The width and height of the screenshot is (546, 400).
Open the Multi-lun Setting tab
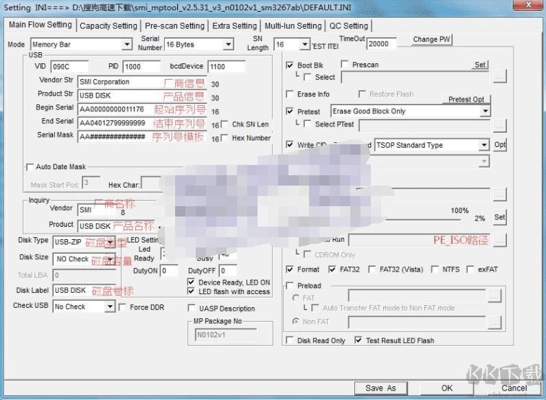pyautogui.click(x=293, y=26)
